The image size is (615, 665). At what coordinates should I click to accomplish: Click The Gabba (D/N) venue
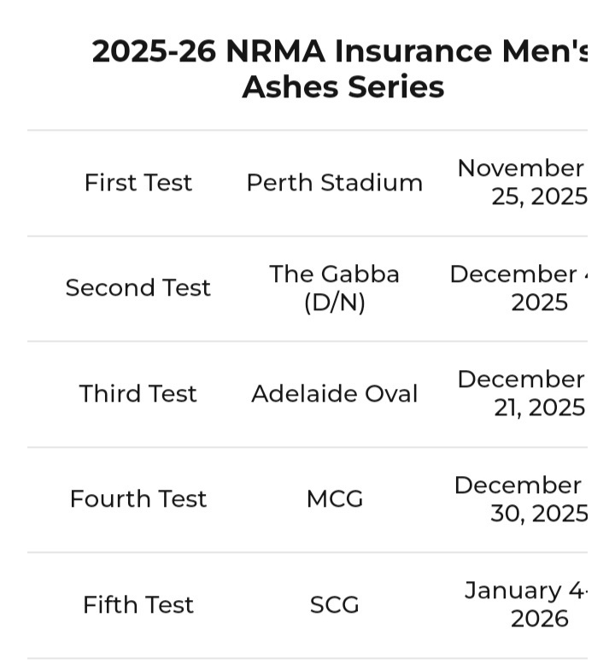point(335,288)
